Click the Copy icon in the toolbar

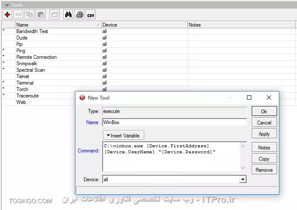(30, 15)
